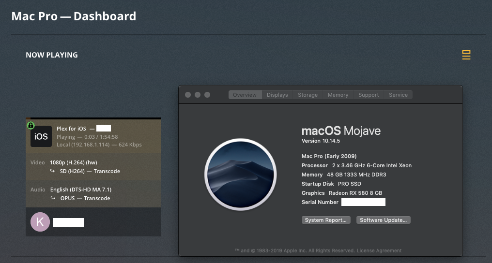The height and width of the screenshot is (263, 492).
Task: Click the redacted Serial Number field
Action: [363, 202]
